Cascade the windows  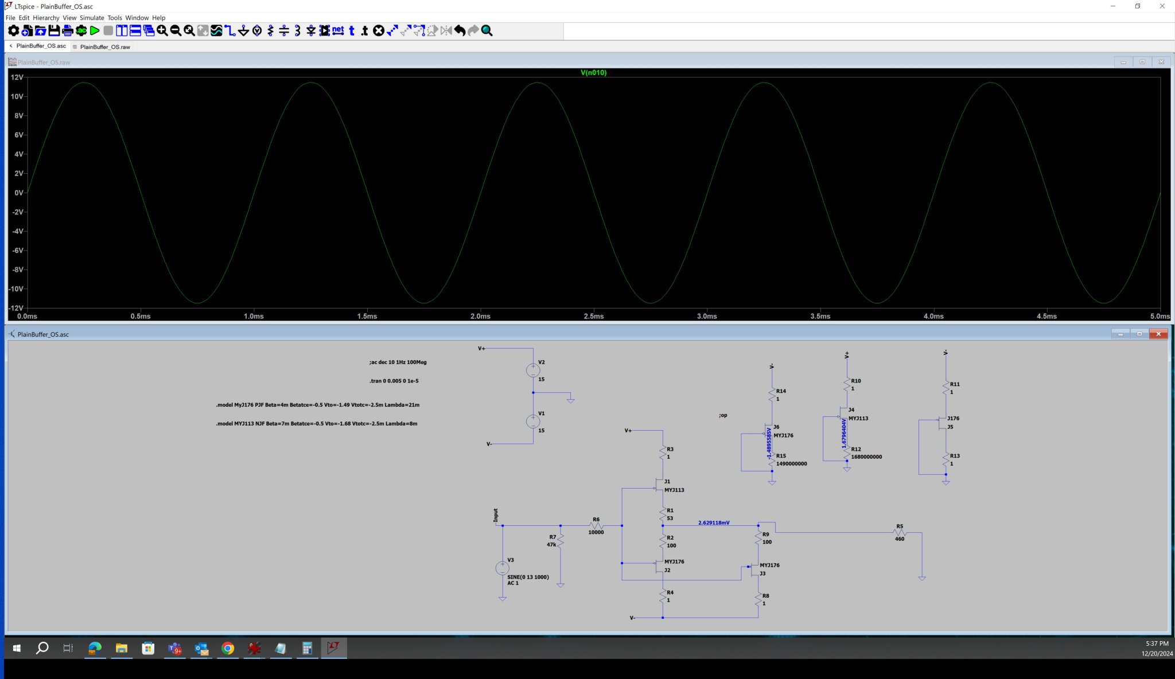click(149, 31)
